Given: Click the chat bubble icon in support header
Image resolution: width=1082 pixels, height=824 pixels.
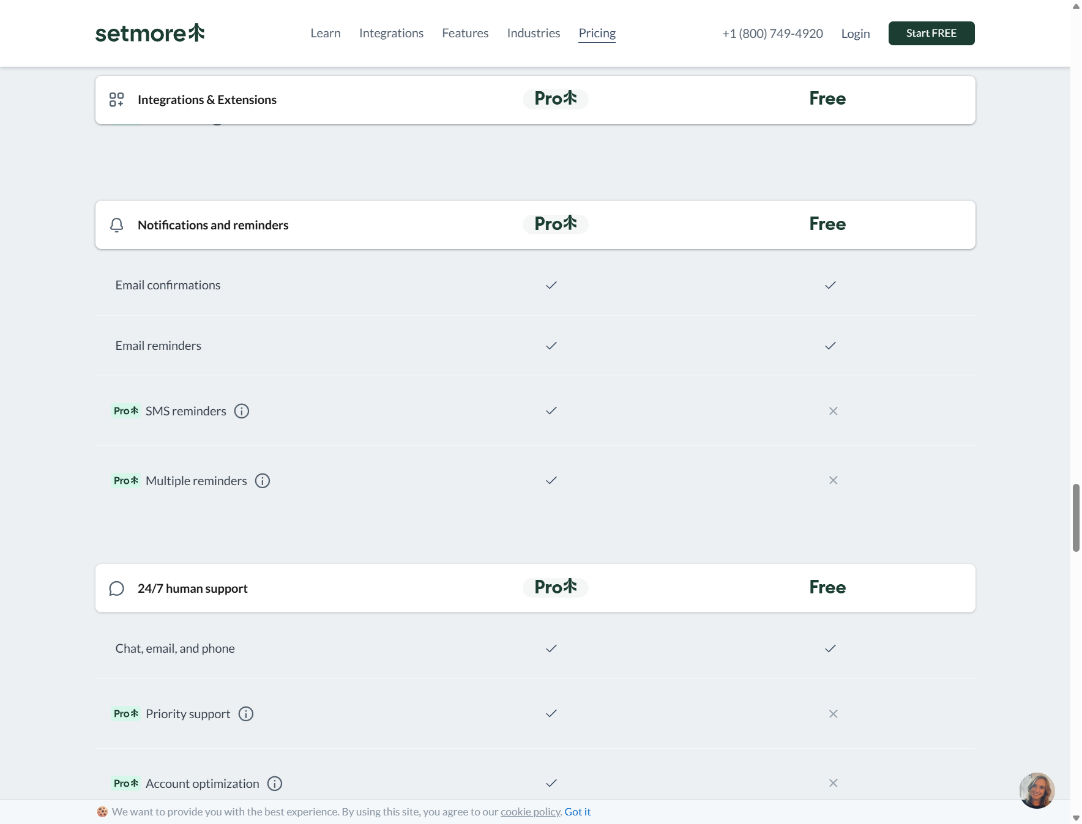Looking at the screenshot, I should tap(116, 588).
